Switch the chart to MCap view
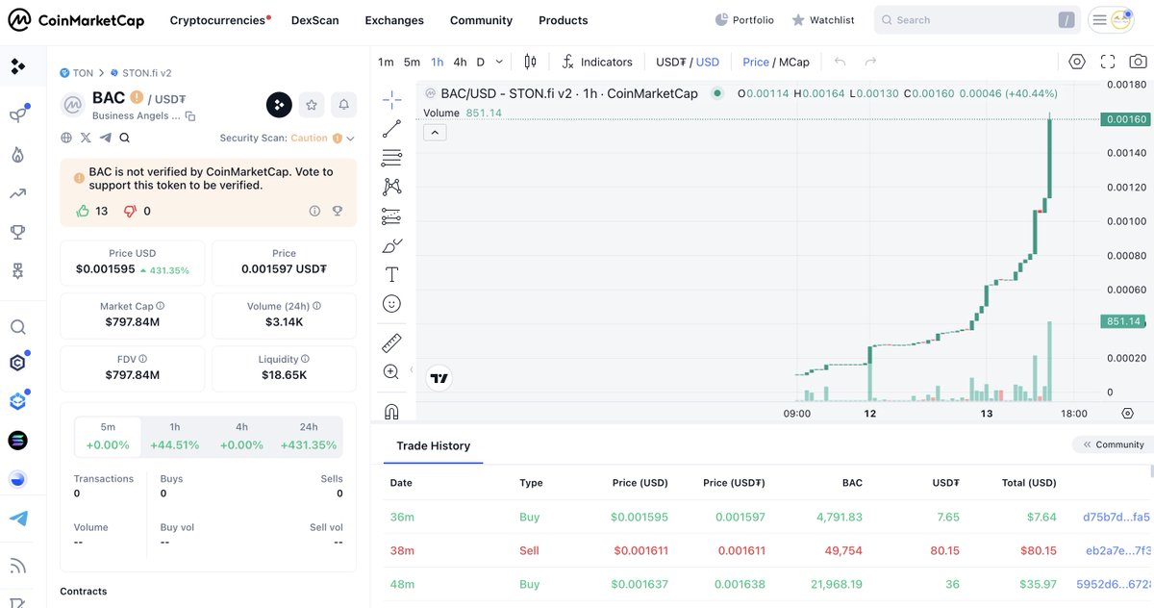The width and height of the screenshot is (1154, 608). 794,62
